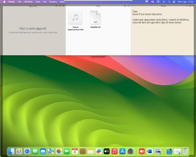Open AnyDesk from the Dock

142,151
